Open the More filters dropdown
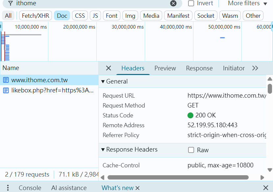This screenshot has height=192, width=273. pos(247,3)
